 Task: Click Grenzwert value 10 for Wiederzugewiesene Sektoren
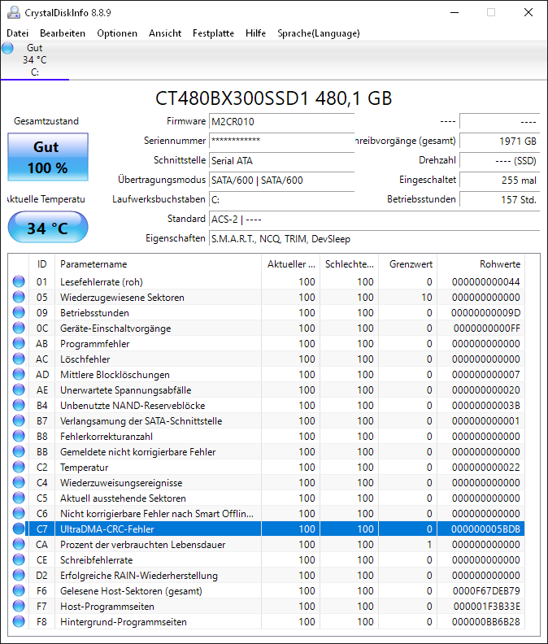click(426, 298)
